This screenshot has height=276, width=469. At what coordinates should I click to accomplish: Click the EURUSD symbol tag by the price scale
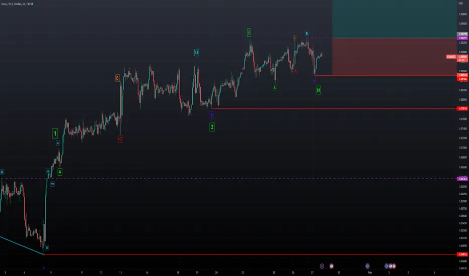(x=451, y=57)
